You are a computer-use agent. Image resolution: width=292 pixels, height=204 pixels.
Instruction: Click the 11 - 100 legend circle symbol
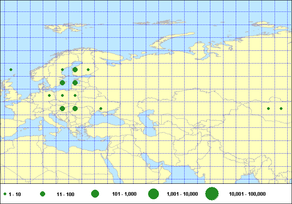[42, 194]
